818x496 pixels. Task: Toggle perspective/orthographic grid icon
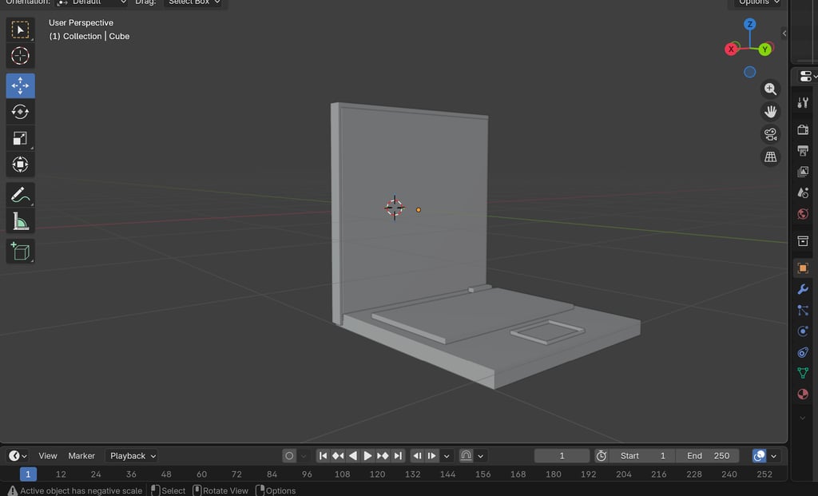click(770, 157)
